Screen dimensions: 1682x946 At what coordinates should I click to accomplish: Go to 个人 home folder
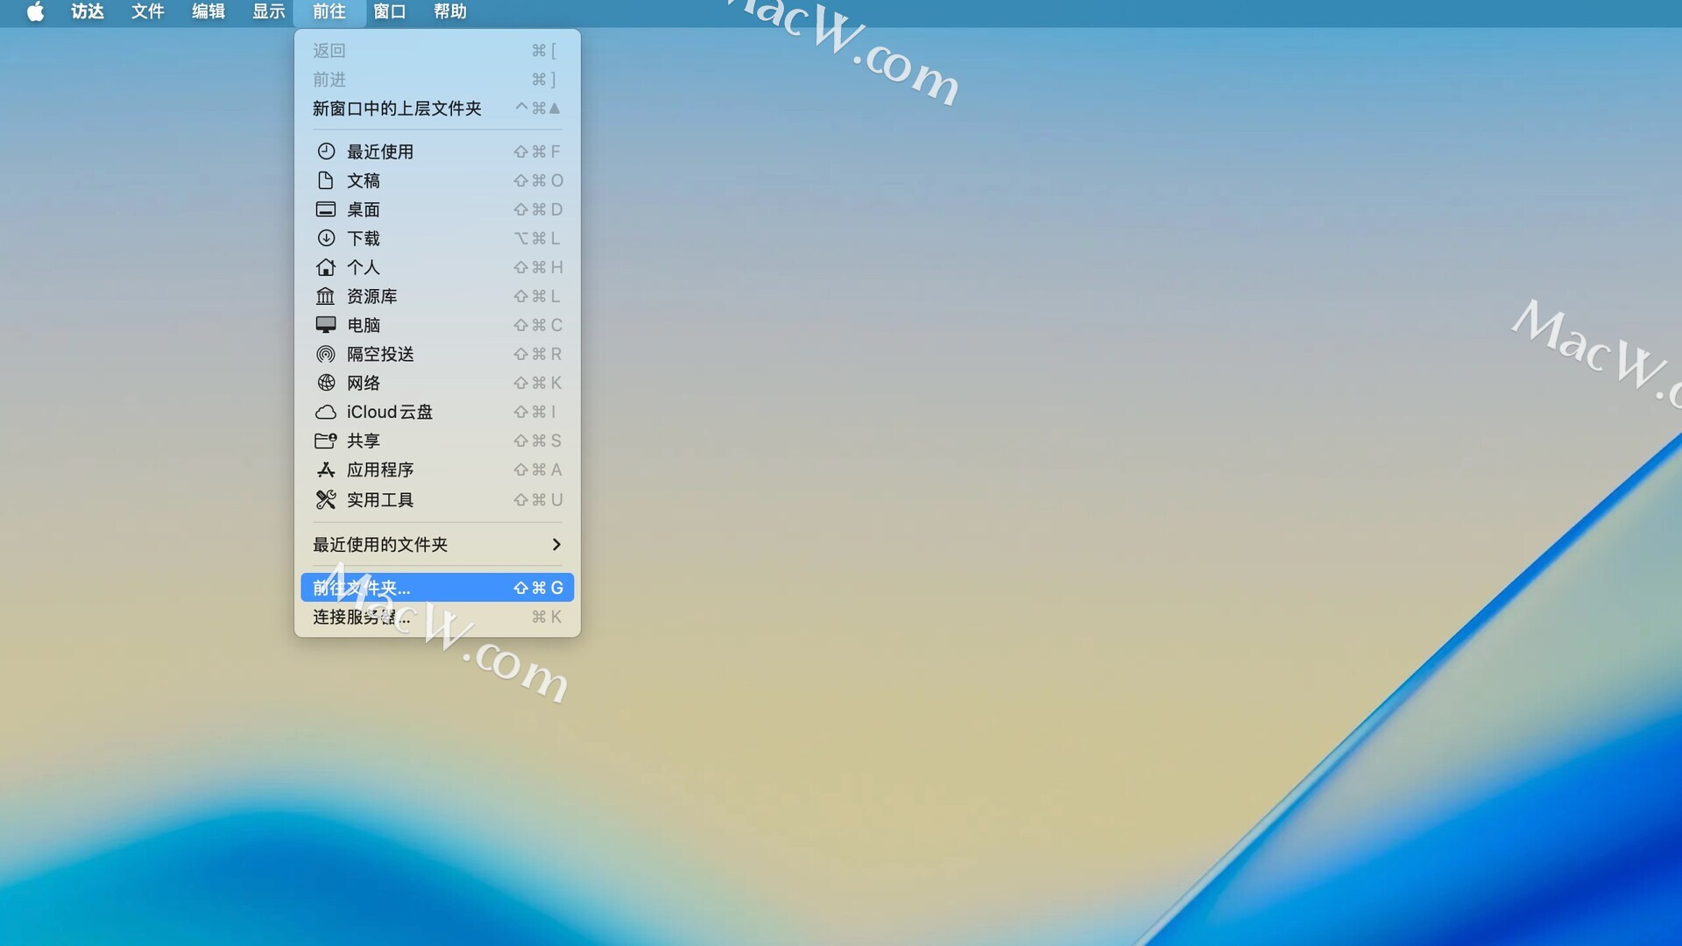point(437,267)
